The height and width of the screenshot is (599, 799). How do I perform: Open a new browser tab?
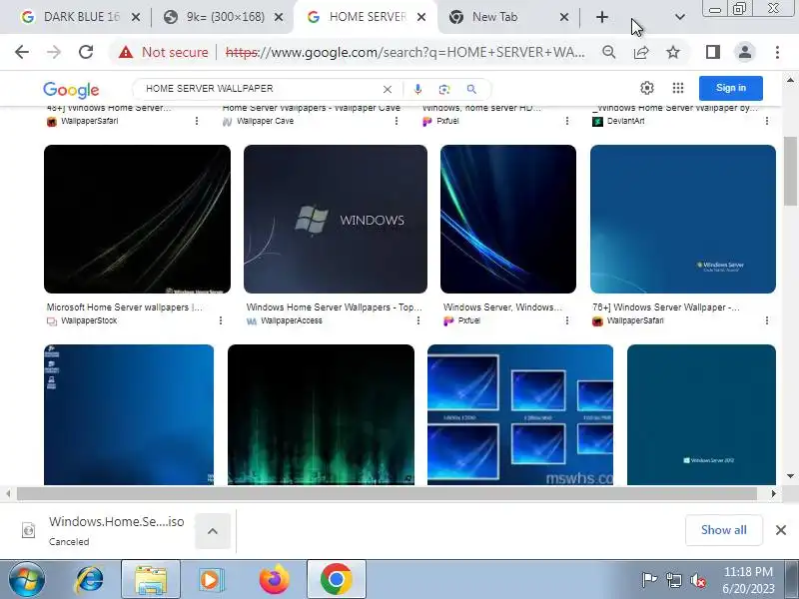point(602,17)
